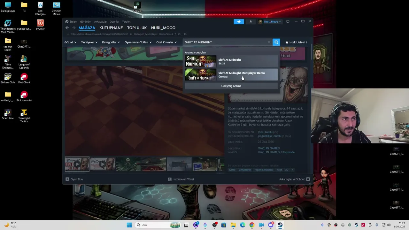Open the GAZE IN GAMES developer link
This screenshot has height=230, width=409.
269,148
